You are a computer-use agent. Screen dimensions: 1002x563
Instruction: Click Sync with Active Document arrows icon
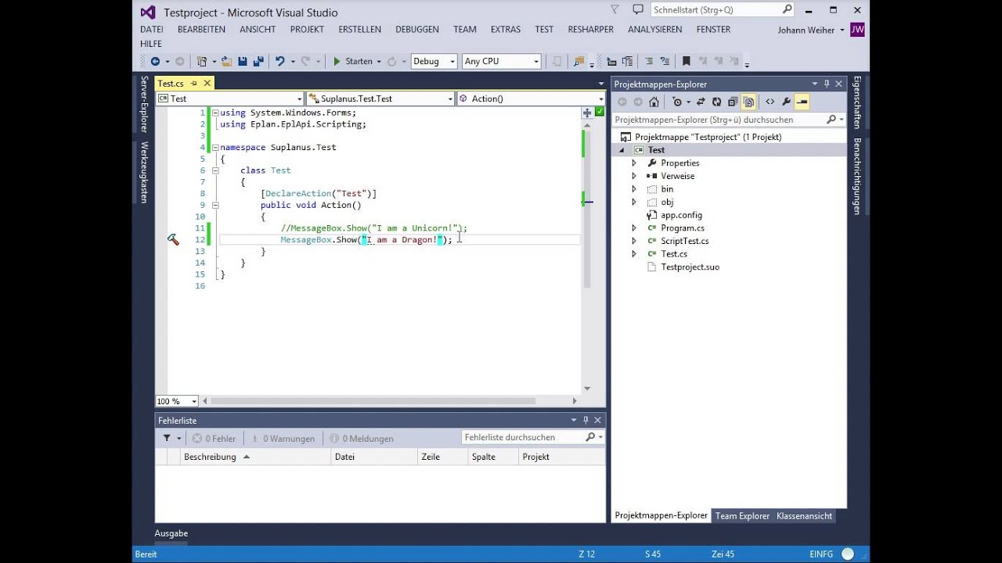(701, 102)
